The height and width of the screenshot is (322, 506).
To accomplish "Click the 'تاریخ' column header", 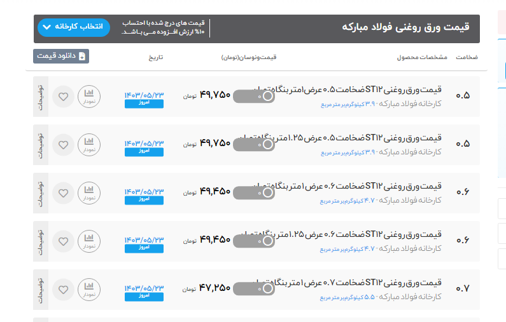I will tap(156, 57).
